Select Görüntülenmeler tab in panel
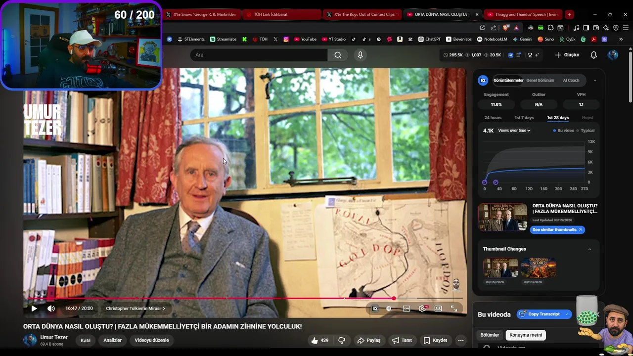Screen dimensions: 633x356 (x=508, y=80)
